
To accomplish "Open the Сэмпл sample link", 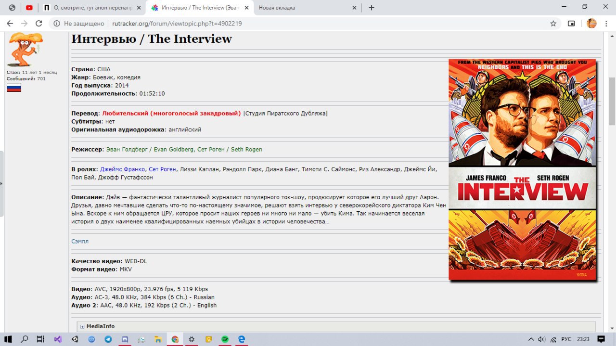I will (80, 241).
